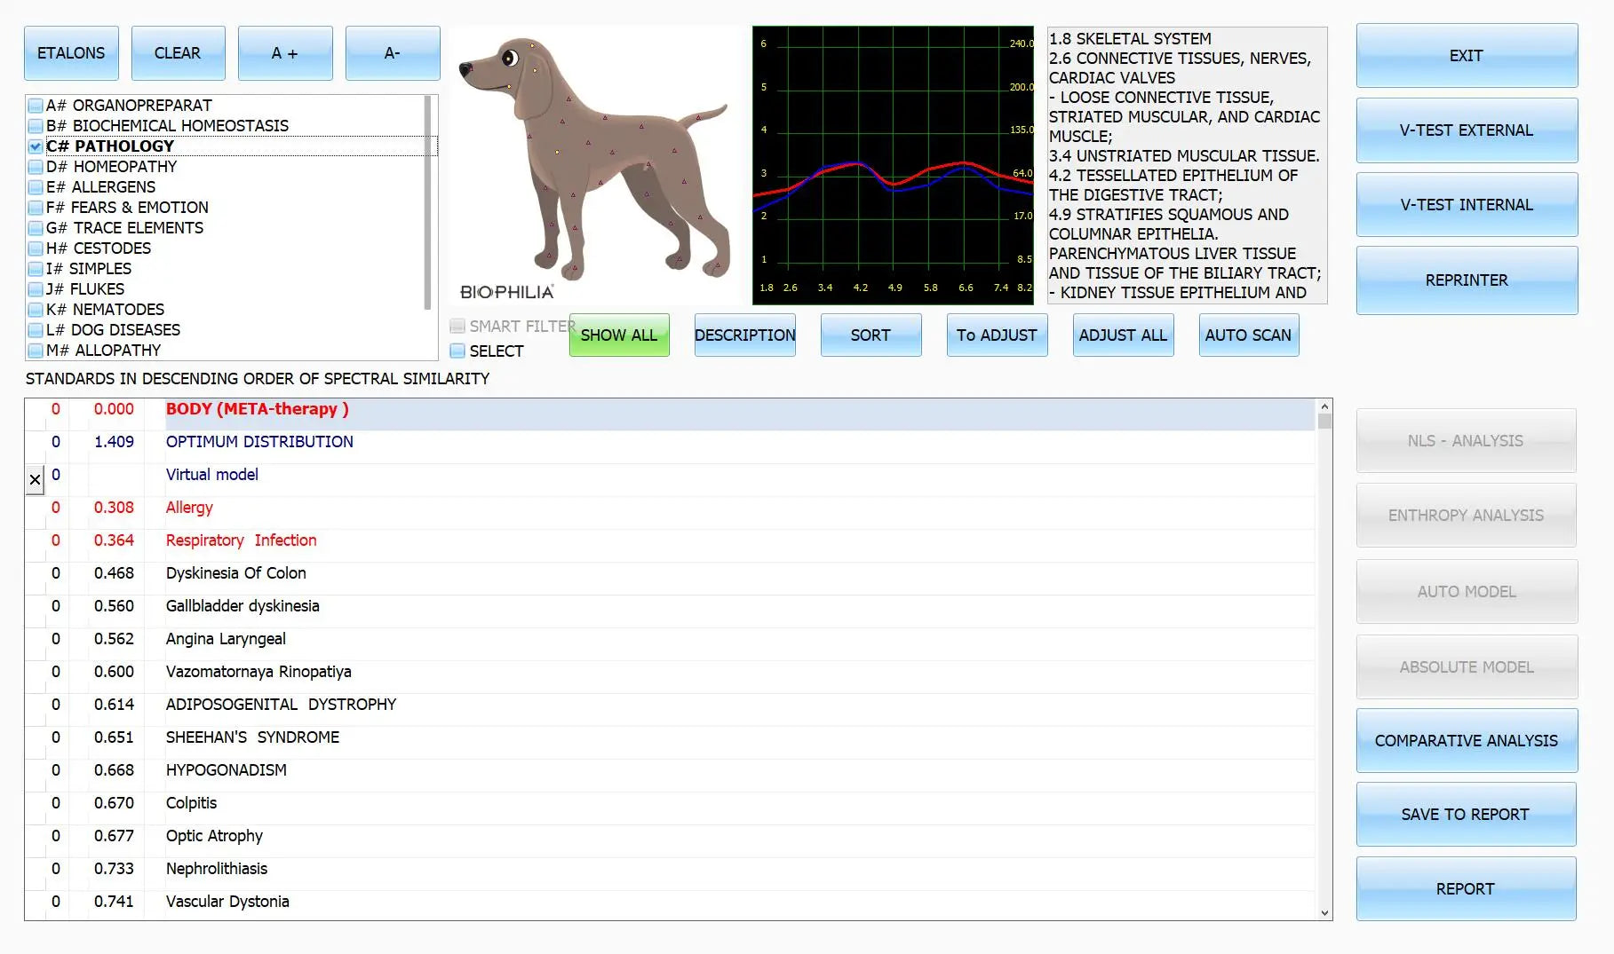Start AUTO SCAN
The height and width of the screenshot is (954, 1614).
tap(1248, 335)
